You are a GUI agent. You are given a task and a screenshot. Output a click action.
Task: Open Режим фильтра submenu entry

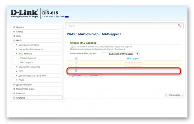point(37,58)
